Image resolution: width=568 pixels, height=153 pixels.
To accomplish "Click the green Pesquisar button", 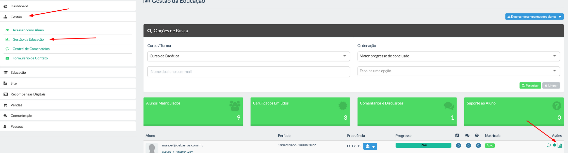I will pos(530,85).
